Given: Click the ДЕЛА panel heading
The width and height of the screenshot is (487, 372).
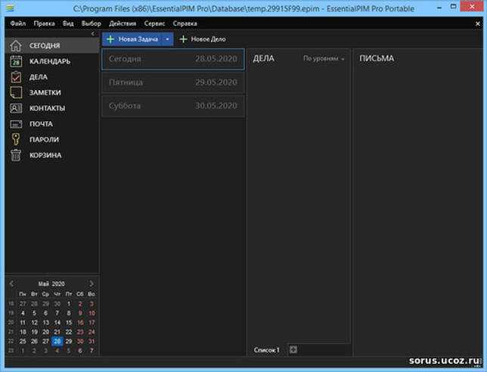Looking at the screenshot, I should click(263, 58).
